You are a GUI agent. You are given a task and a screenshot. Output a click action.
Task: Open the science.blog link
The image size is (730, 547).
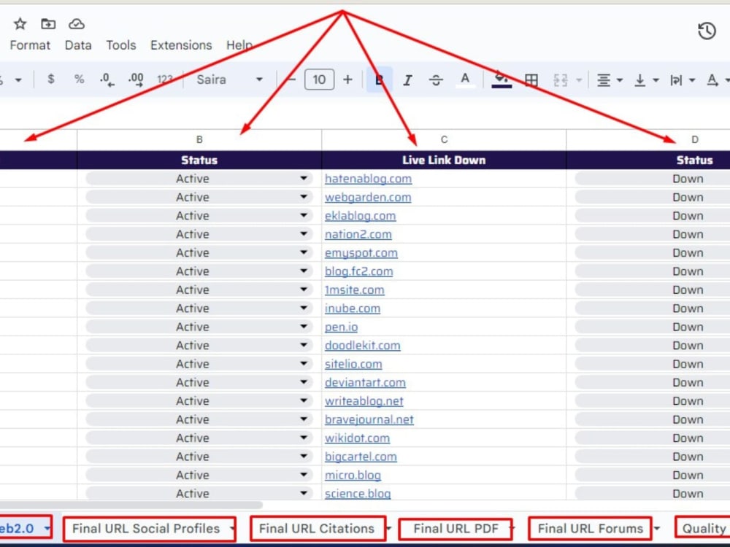click(358, 494)
